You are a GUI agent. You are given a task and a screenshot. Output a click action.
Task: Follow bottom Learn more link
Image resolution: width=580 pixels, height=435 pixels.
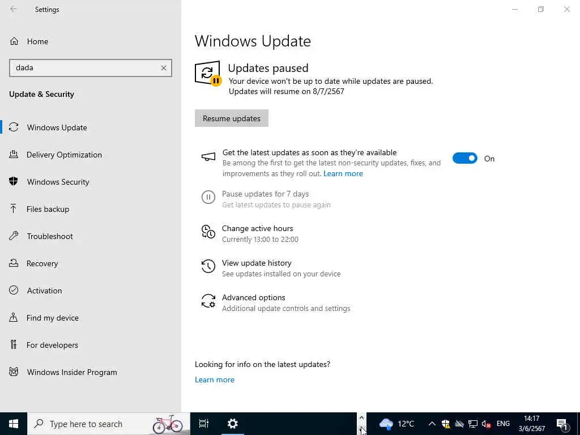215,380
